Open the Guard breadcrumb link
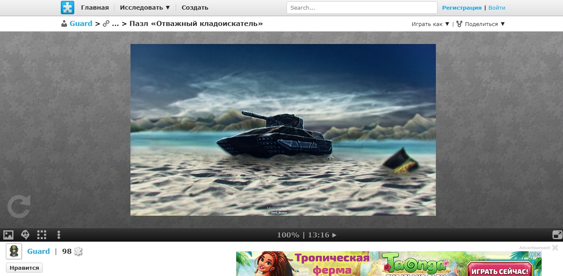Viewport: 563px width, 276px height. 81,24
